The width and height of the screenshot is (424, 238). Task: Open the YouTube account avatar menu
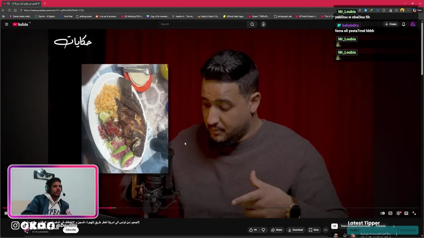point(413,24)
